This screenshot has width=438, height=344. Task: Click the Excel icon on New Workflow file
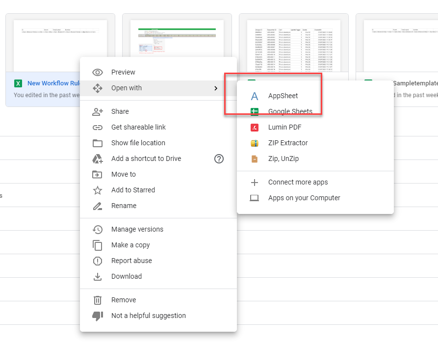(18, 83)
